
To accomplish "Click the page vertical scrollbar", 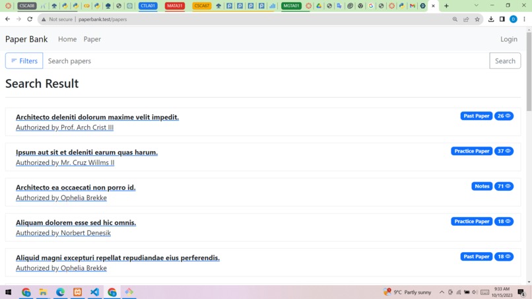I will point(529,71).
